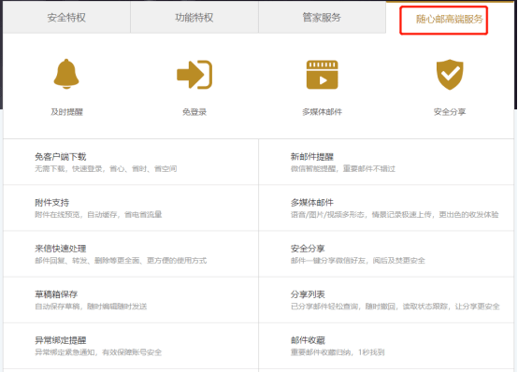Click the 分享列表 feature heading

coord(308,294)
